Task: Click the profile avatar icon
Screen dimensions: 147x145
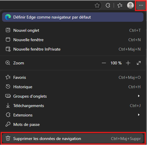Action: click(130, 5)
